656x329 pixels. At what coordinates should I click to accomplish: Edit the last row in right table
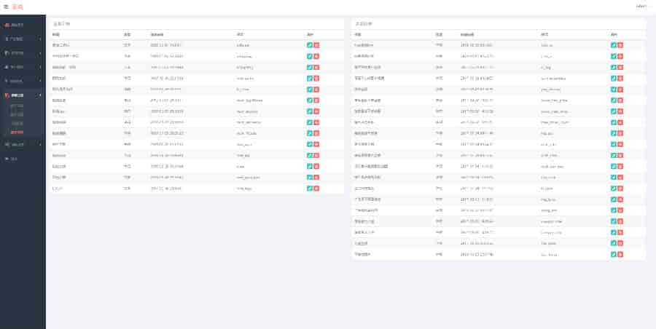[613, 254]
